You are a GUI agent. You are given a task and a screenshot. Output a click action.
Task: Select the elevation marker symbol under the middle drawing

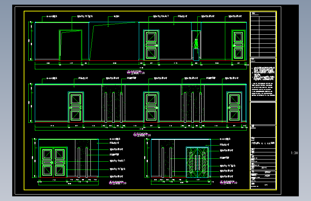point(135,135)
